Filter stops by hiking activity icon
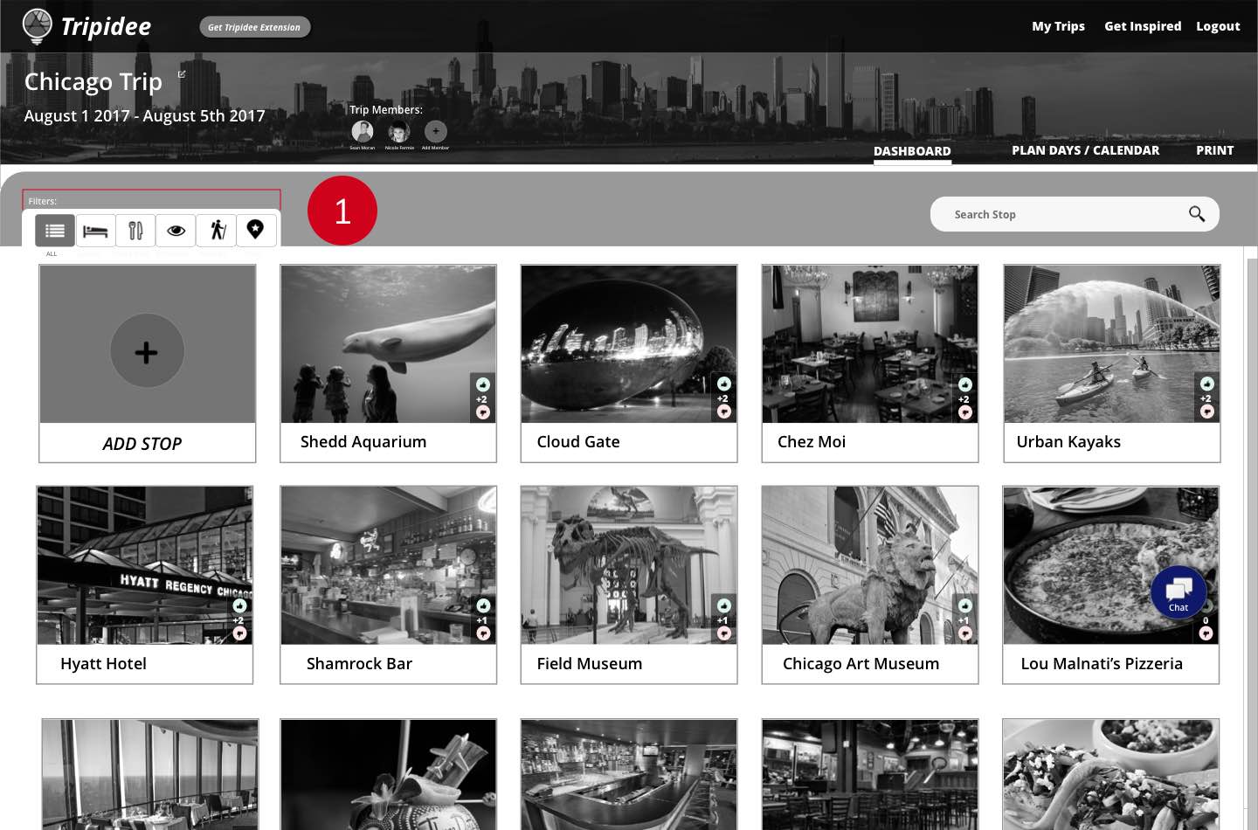 (217, 231)
